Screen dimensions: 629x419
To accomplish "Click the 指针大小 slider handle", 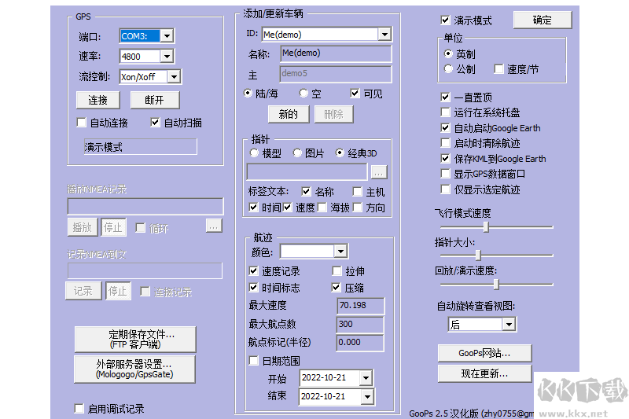I will point(477,255).
